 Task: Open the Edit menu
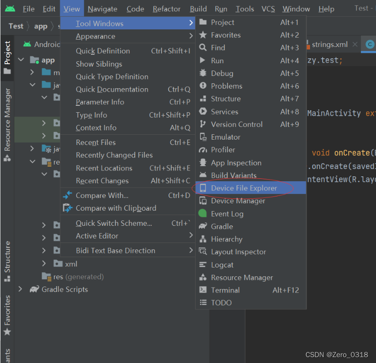[49, 9]
